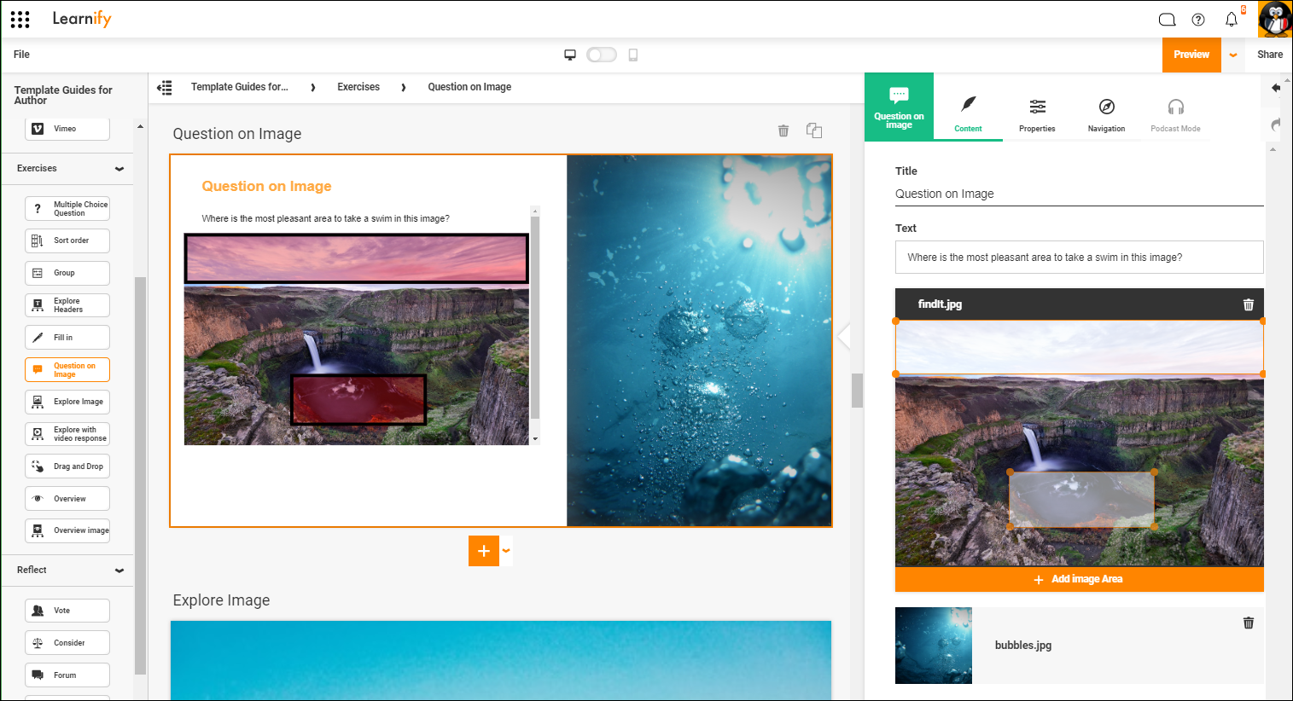Edit the Title field Question on Image
Viewport: 1293px width, 701px height.
tap(1079, 194)
